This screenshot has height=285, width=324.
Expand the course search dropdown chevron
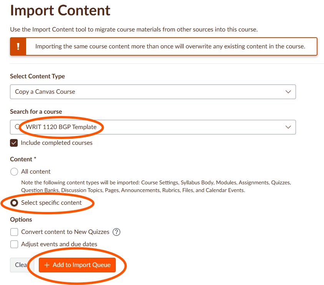coord(288,127)
